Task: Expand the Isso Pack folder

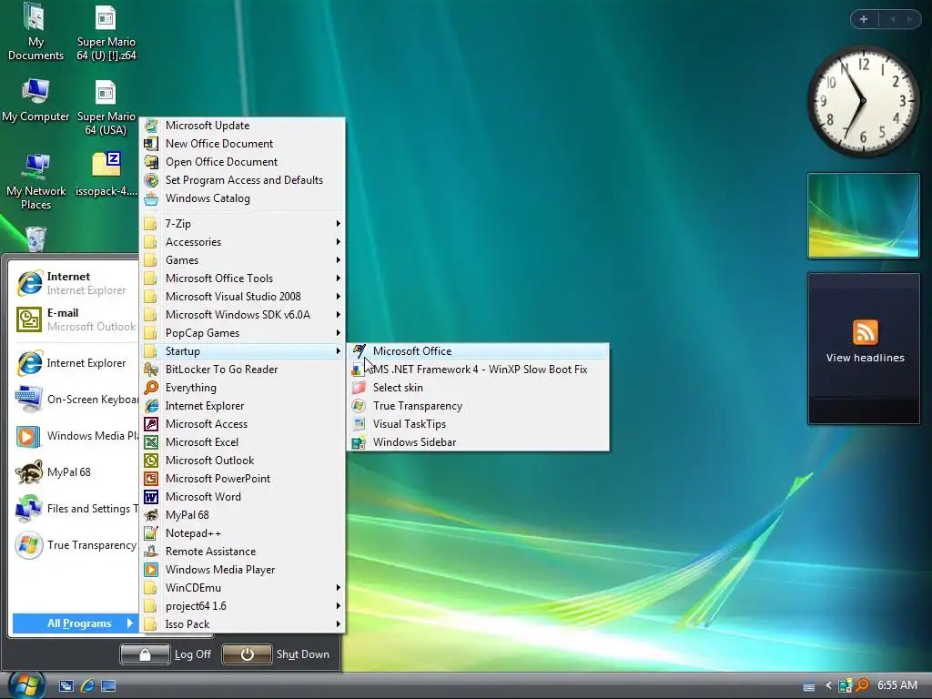Action: (x=242, y=624)
